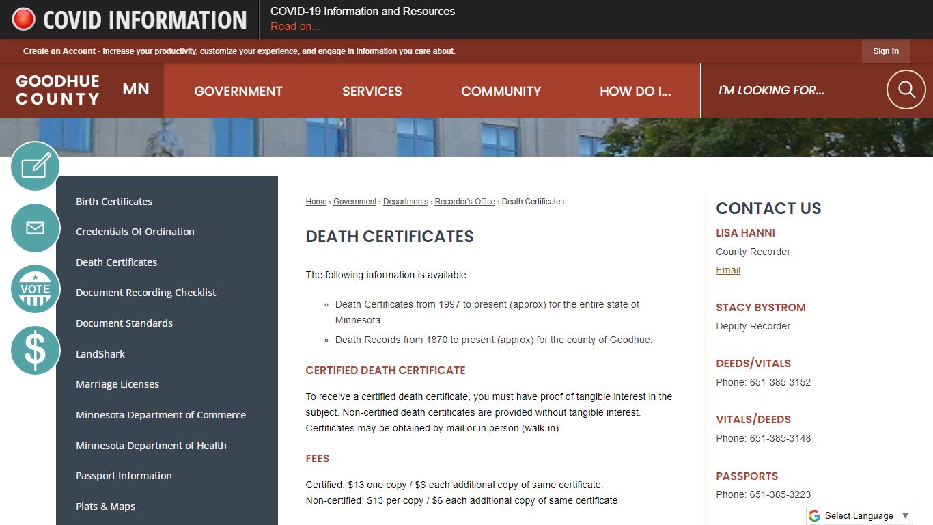
Task: Go to Government breadcrumb
Action: click(354, 202)
